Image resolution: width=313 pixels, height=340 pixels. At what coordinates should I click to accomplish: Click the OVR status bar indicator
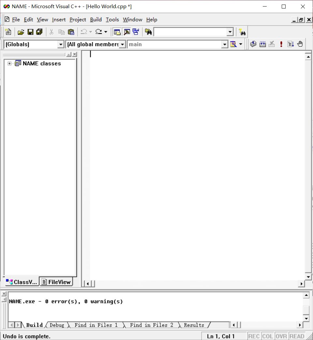tap(281, 336)
